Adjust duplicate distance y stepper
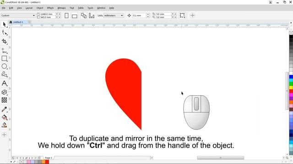This screenshot has height=164, width=293. tap(174, 17)
